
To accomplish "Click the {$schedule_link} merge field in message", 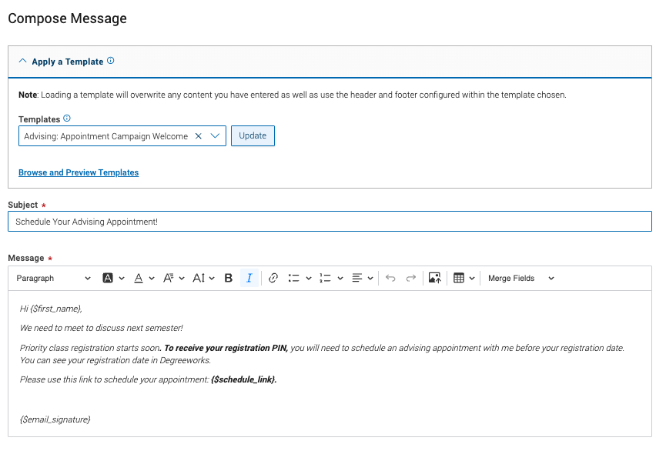I will (x=244, y=379).
